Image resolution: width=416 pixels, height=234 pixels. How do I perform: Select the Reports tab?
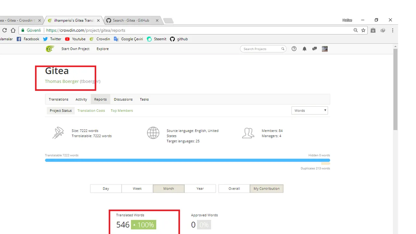click(100, 99)
